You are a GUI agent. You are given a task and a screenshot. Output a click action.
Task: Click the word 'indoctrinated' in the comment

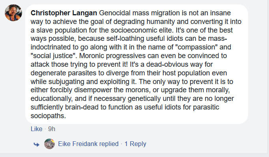point(50,47)
